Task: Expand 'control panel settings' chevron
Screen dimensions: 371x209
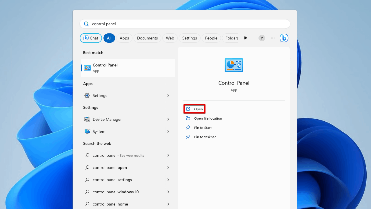Action: point(168,180)
